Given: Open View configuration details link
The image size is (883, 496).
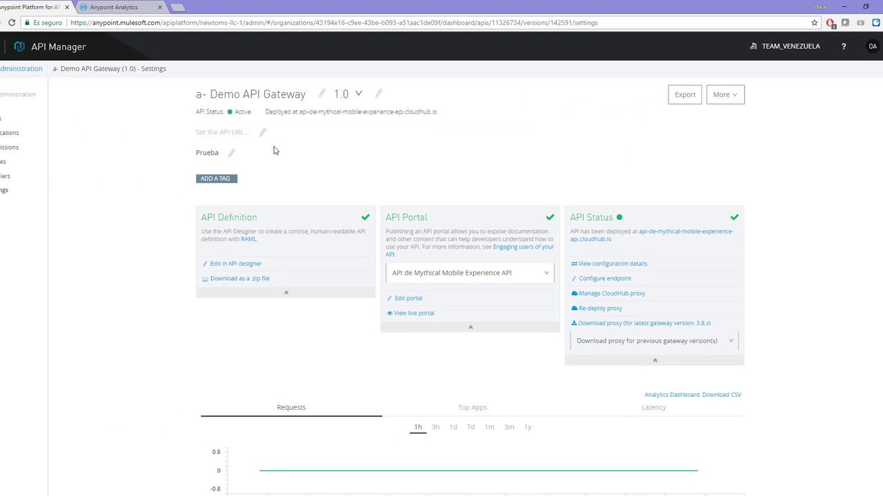Looking at the screenshot, I should tap(613, 264).
